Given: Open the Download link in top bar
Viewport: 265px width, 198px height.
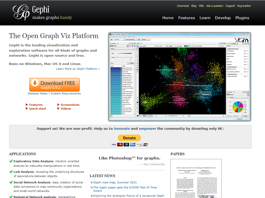Looking at the screenshot, I should (x=183, y=6).
